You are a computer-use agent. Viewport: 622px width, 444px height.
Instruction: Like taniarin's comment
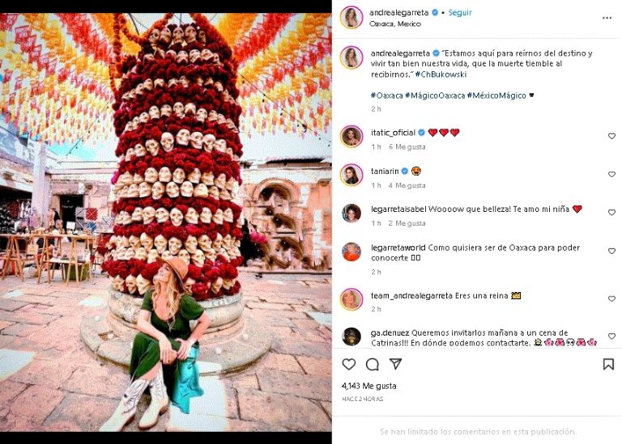[611, 175]
